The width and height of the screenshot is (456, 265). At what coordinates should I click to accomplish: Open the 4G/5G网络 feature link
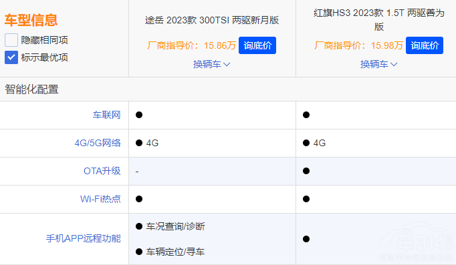(98, 143)
